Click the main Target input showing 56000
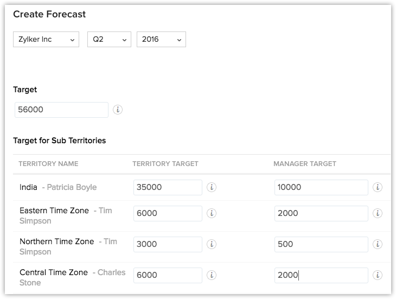396x299 pixels. tap(61, 110)
